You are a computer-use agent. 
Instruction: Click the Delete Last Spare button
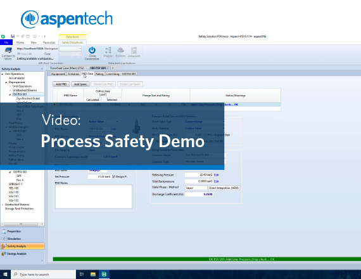click(130, 84)
